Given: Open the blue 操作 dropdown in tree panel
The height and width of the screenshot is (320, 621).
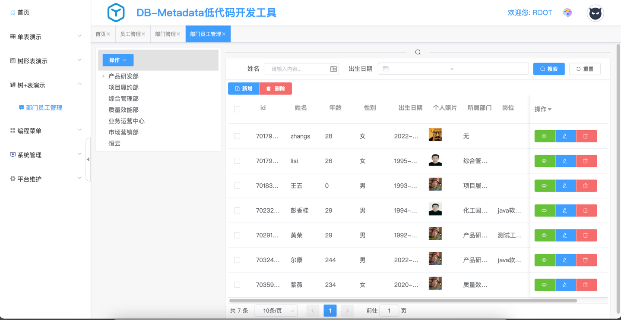Looking at the screenshot, I should click(118, 60).
